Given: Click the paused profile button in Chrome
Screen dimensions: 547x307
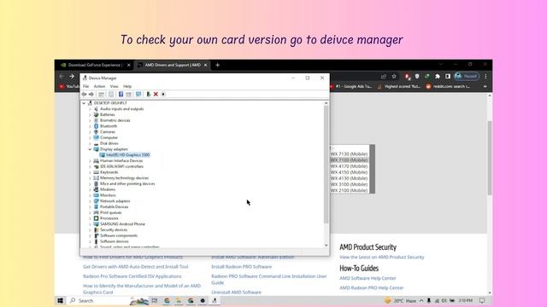Looking at the screenshot, I should coord(467,76).
